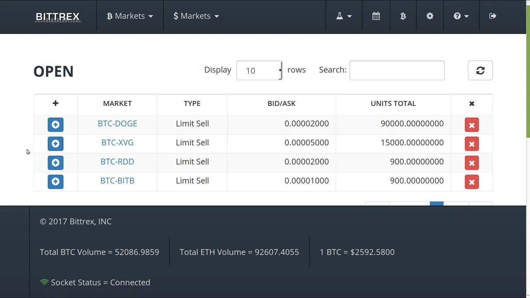Focus the Search input field
The height and width of the screenshot is (298, 530).
coord(397,70)
